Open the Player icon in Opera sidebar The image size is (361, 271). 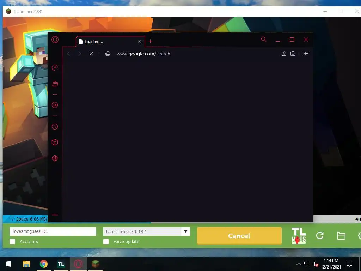click(55, 105)
